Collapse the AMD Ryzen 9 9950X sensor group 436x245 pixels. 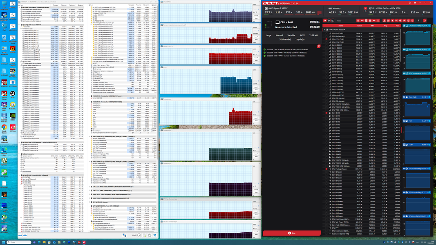coord(324,29)
